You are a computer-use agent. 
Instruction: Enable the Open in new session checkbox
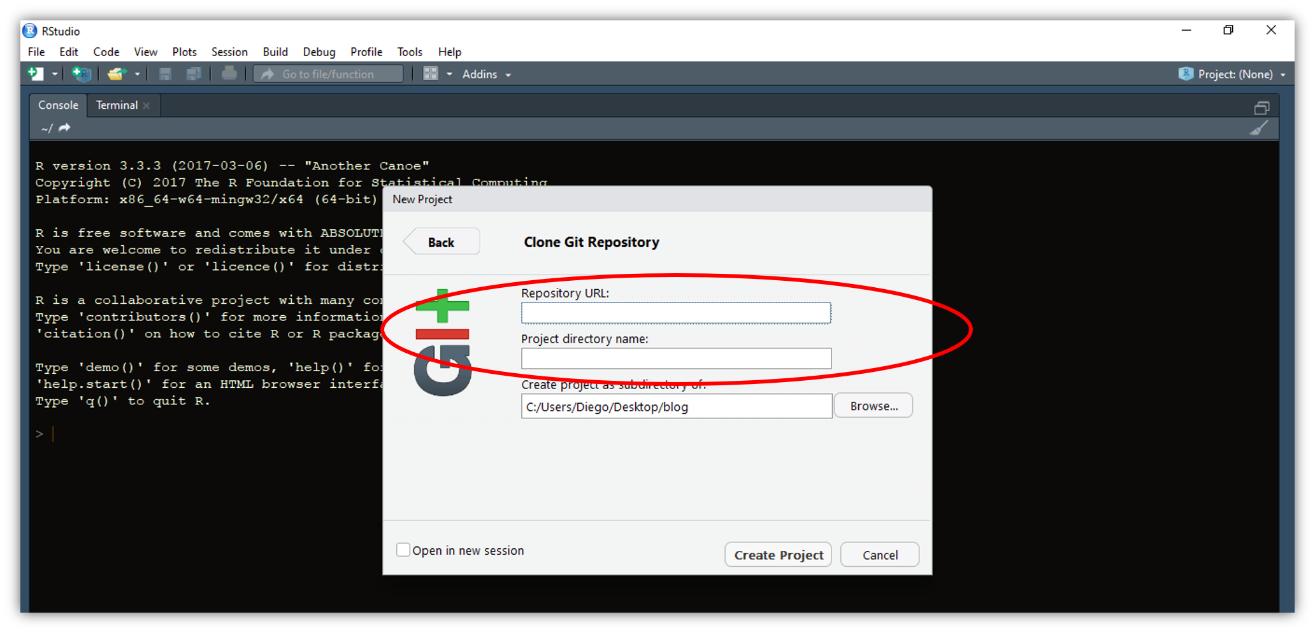click(403, 550)
